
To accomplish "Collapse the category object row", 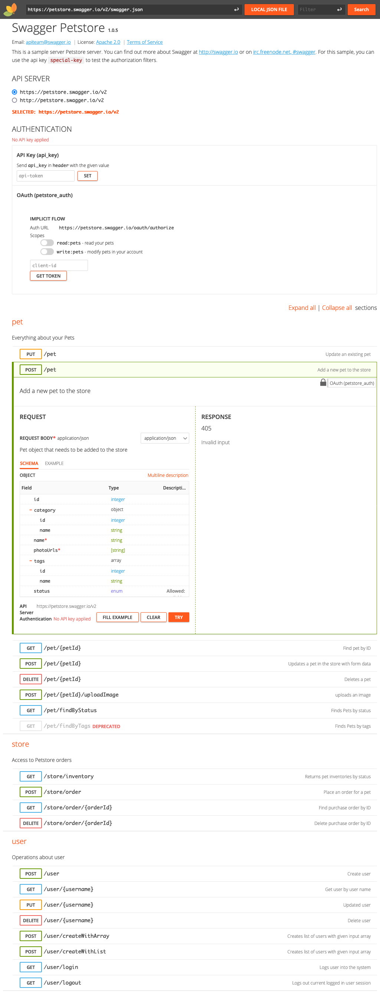I will 31,510.
